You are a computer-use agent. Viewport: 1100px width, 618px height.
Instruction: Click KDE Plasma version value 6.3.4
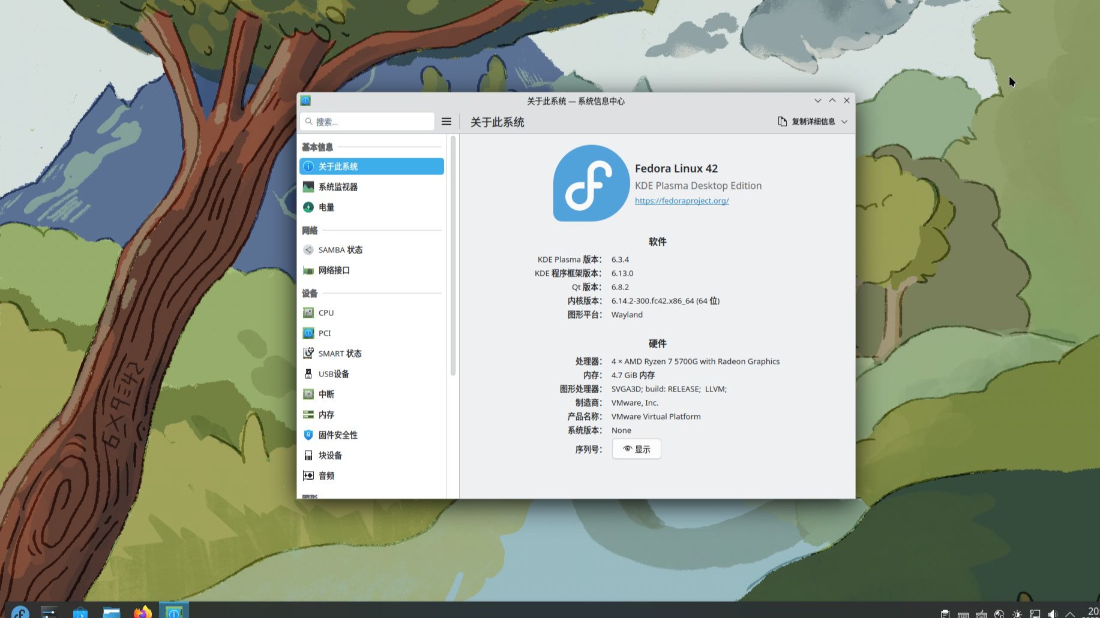coord(620,260)
